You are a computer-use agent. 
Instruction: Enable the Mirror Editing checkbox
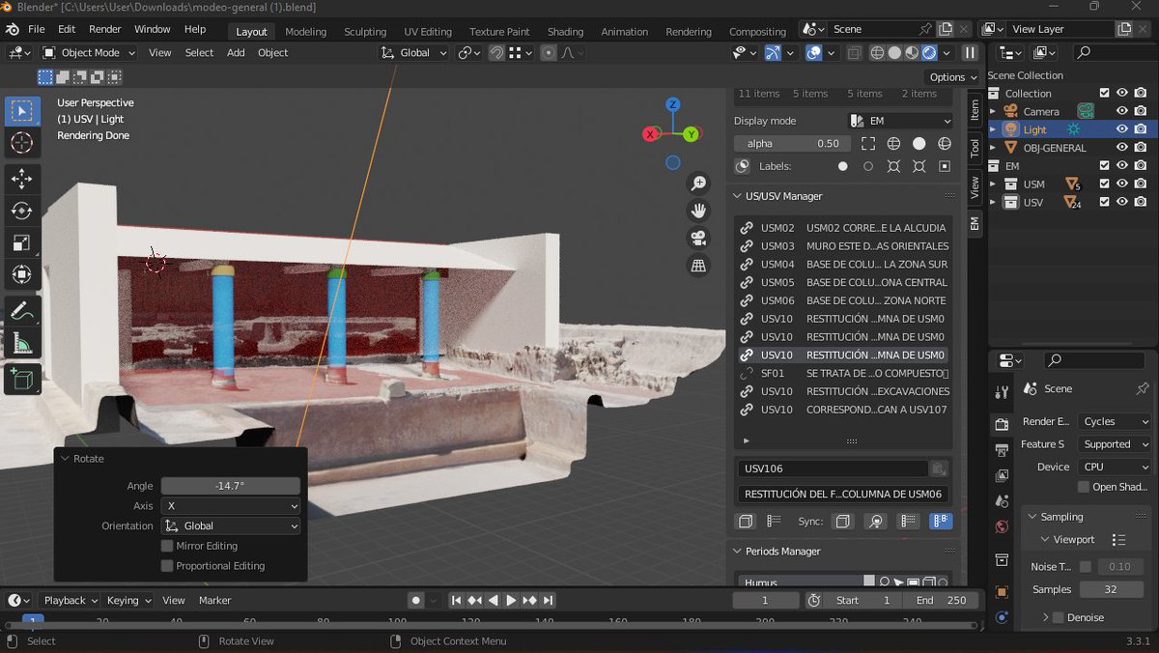[x=167, y=546]
